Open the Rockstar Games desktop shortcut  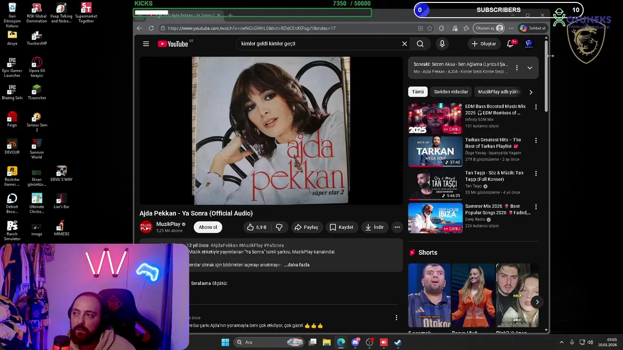click(12, 176)
